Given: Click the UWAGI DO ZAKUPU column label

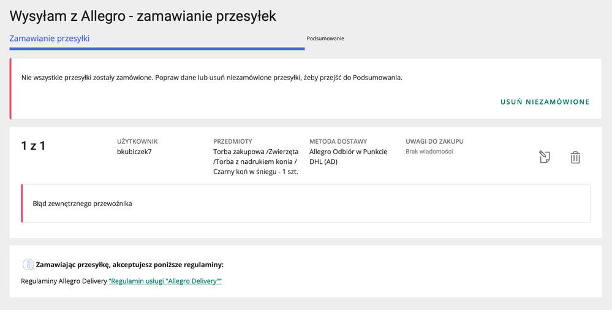Looking at the screenshot, I should click(434, 142).
